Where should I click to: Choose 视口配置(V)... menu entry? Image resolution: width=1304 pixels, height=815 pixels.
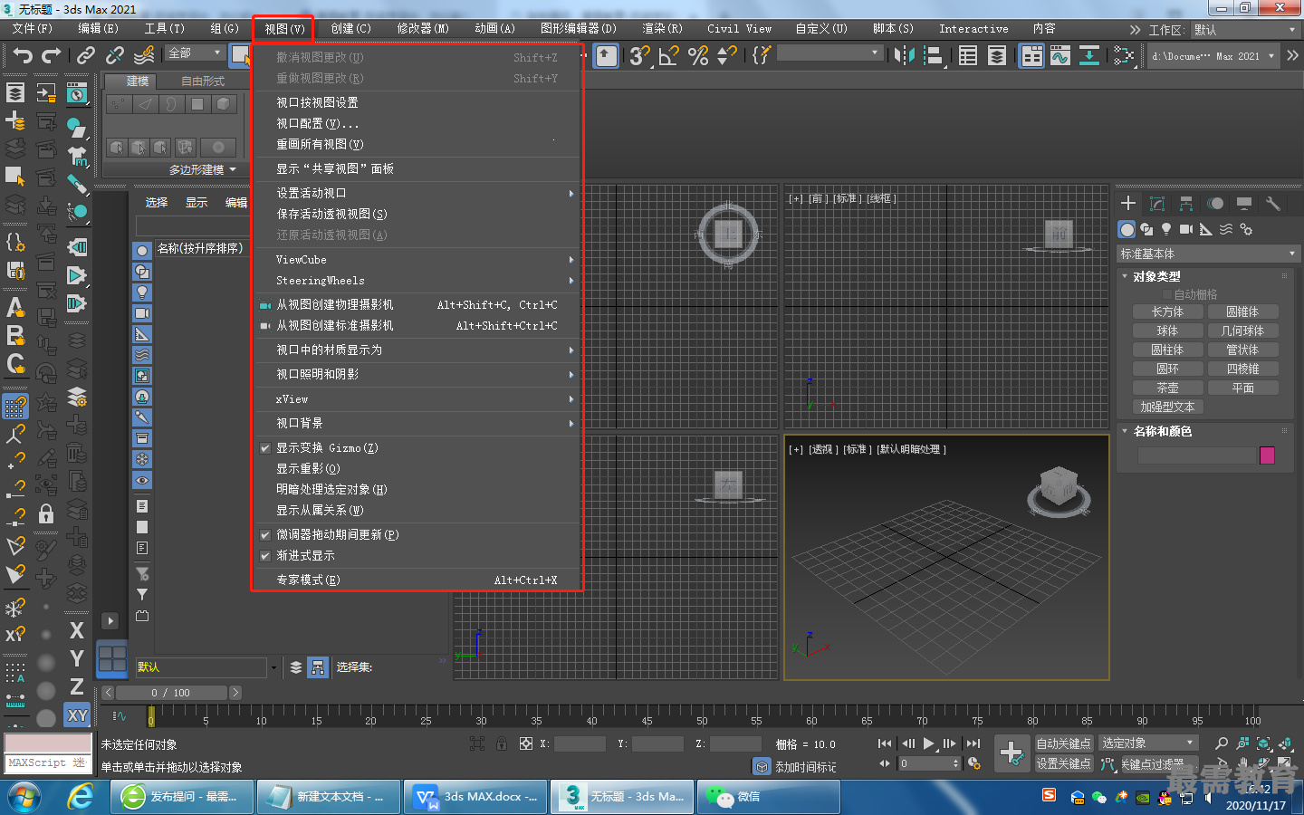pos(417,123)
